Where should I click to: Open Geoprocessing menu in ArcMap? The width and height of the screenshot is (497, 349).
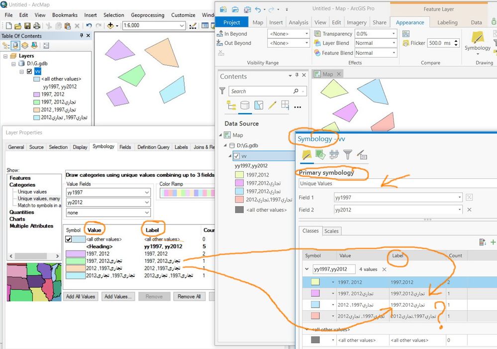click(x=147, y=15)
